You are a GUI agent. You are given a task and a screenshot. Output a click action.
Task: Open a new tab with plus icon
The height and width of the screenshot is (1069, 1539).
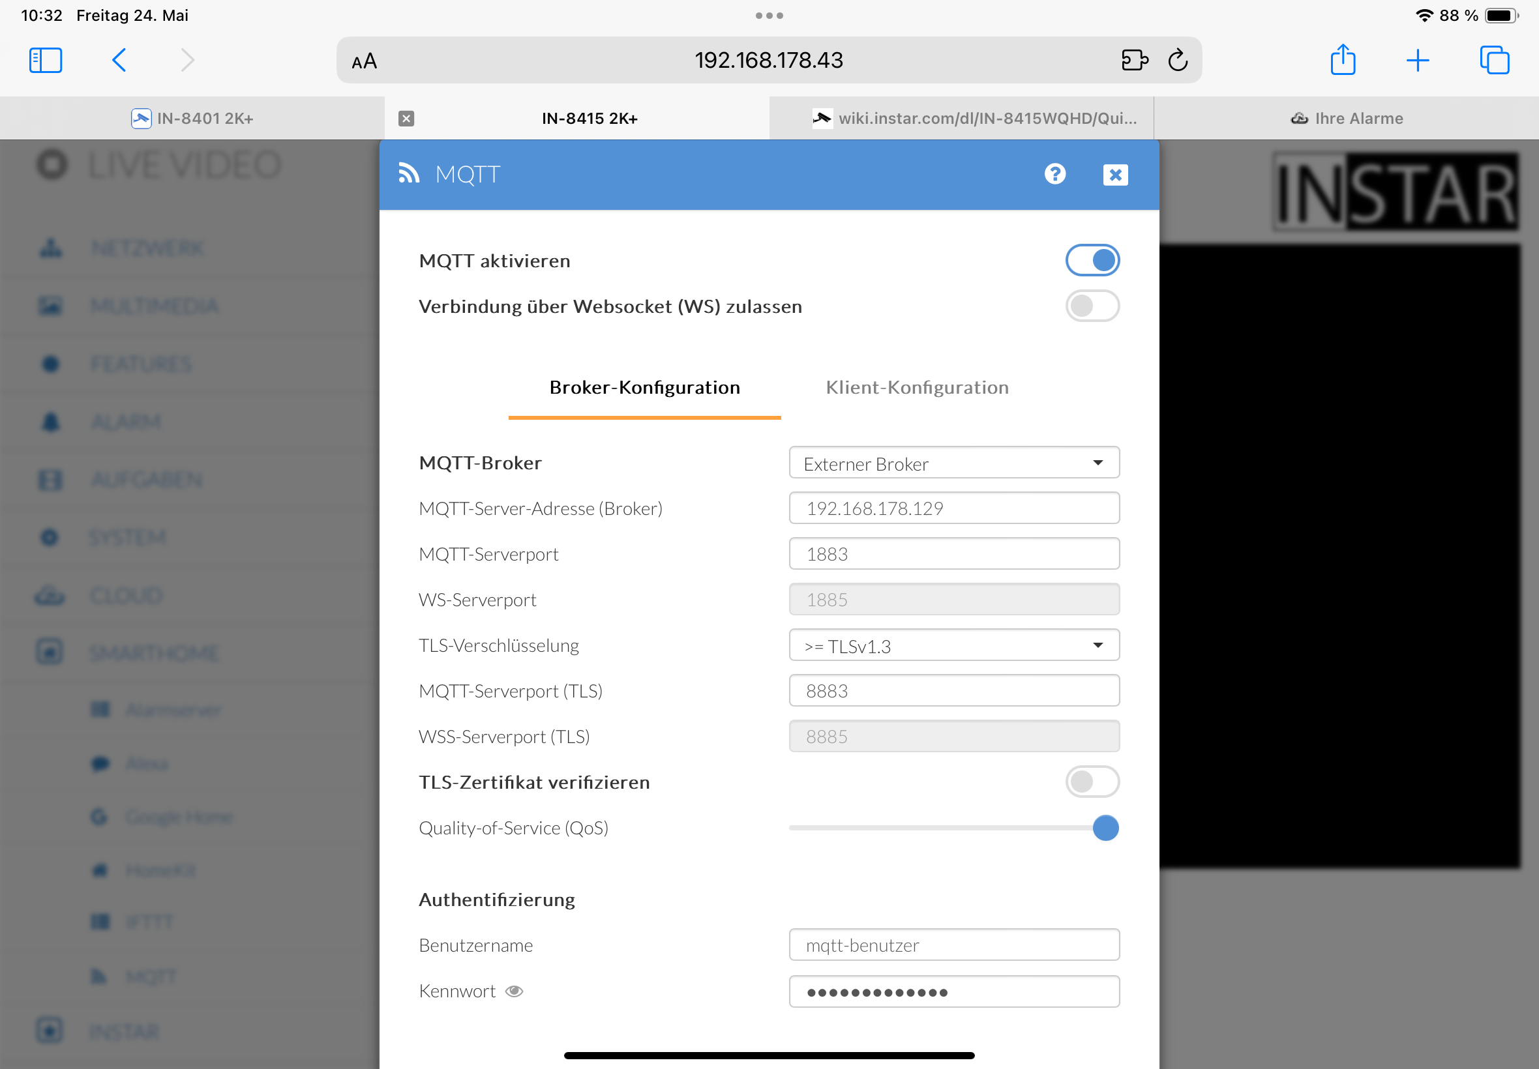1417,60
